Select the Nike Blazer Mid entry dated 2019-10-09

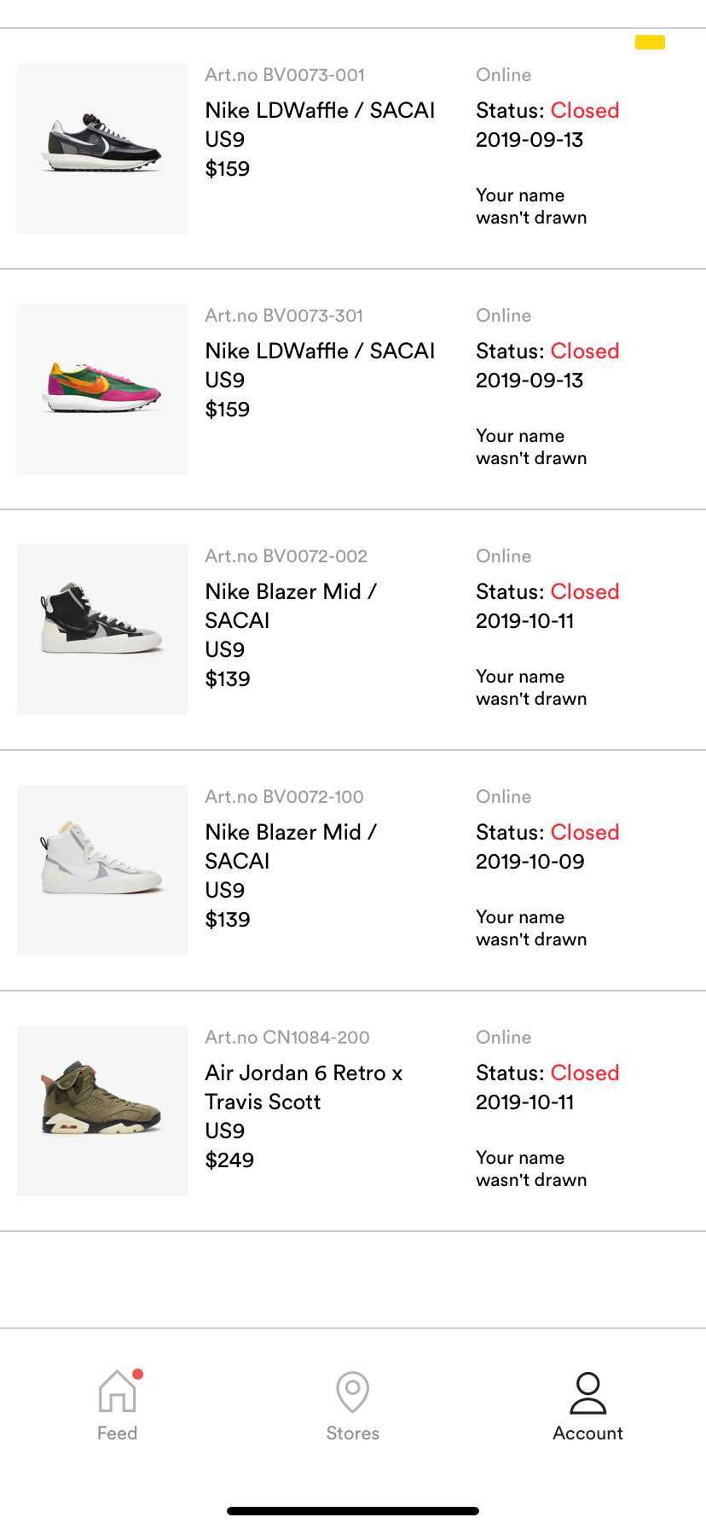click(x=353, y=870)
